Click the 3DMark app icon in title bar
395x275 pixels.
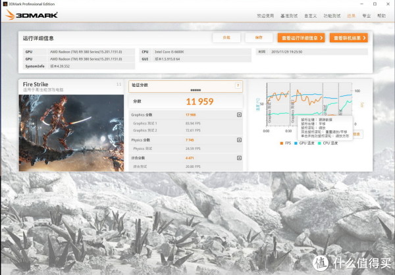(x=5, y=4)
